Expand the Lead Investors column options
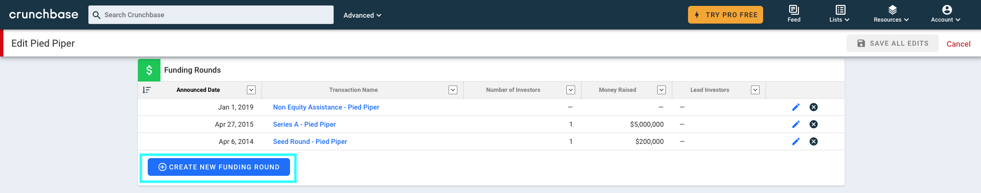 755,90
